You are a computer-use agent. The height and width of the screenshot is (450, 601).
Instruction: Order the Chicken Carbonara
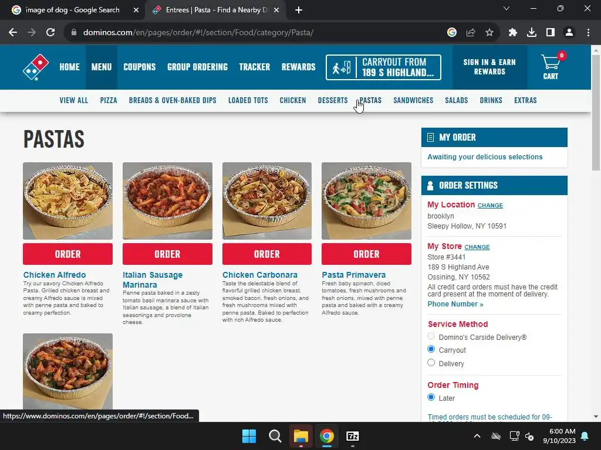point(267,254)
